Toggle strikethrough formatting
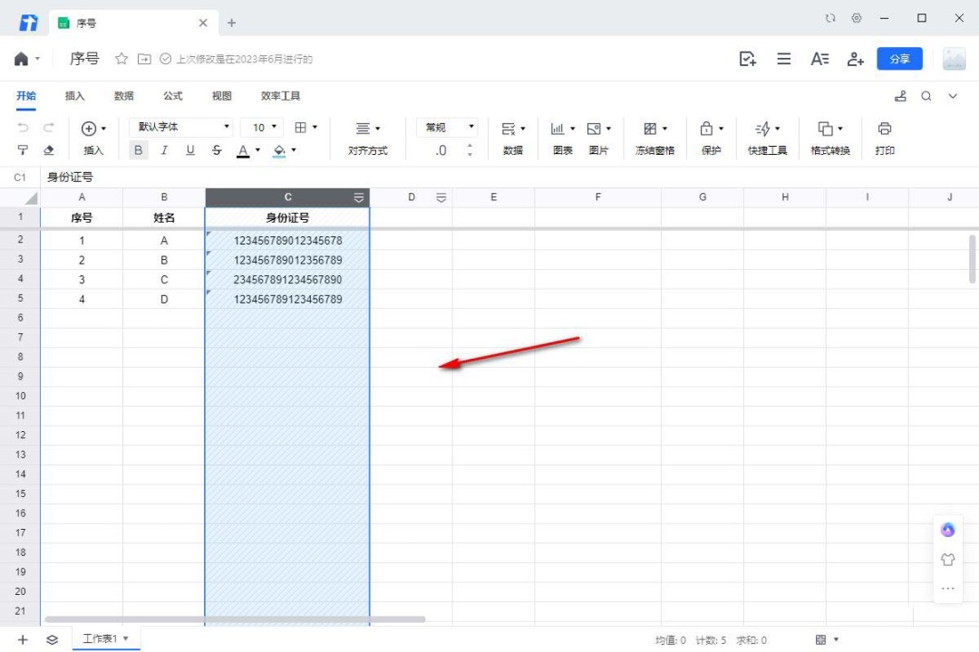This screenshot has width=979, height=652. coord(217,150)
